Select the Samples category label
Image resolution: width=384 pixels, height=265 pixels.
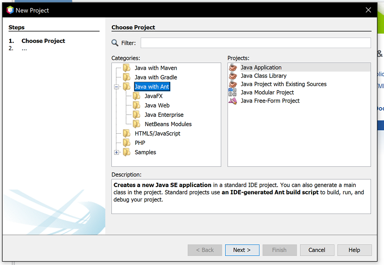pyautogui.click(x=145, y=152)
